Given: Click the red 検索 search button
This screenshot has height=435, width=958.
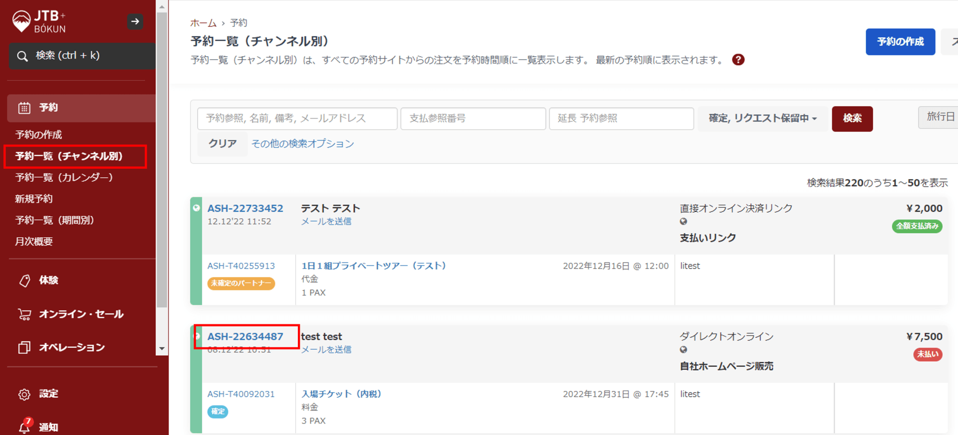Looking at the screenshot, I should [852, 119].
